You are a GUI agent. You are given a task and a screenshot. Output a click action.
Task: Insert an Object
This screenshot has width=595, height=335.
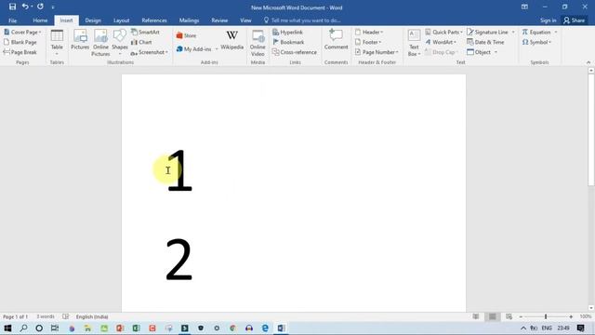point(482,52)
